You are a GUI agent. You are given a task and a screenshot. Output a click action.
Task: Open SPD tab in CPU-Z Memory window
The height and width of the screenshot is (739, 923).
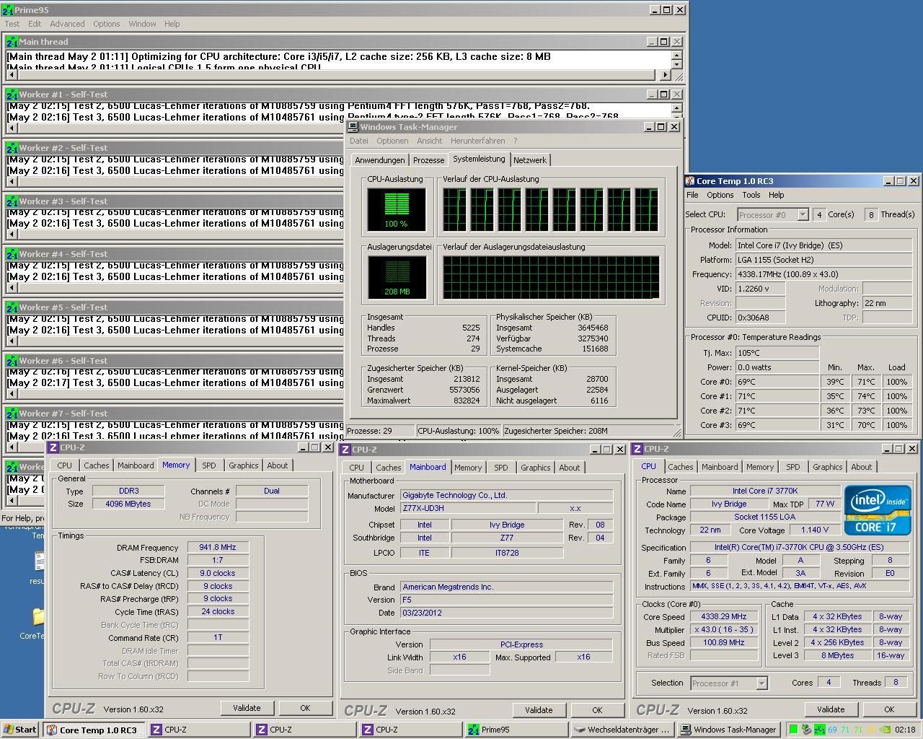[x=209, y=465]
